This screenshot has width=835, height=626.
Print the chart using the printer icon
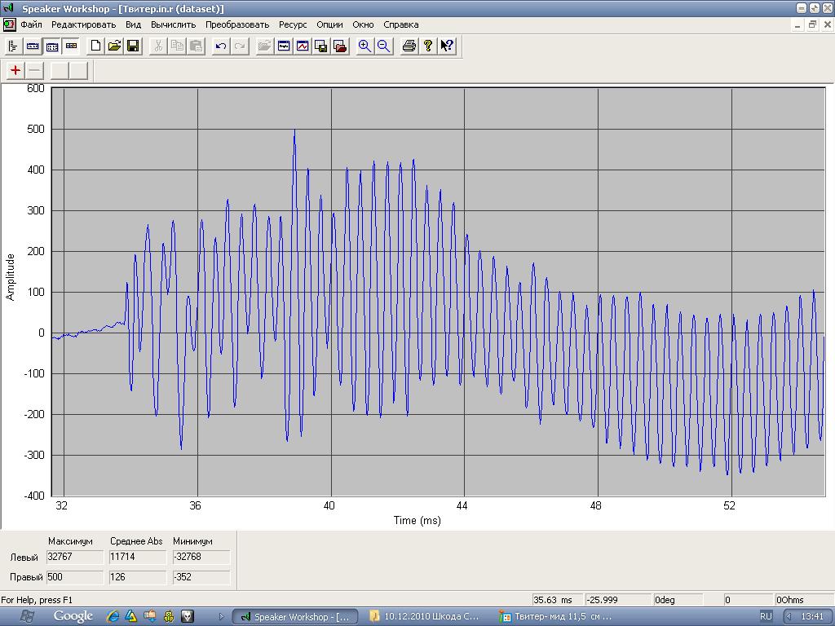409,46
